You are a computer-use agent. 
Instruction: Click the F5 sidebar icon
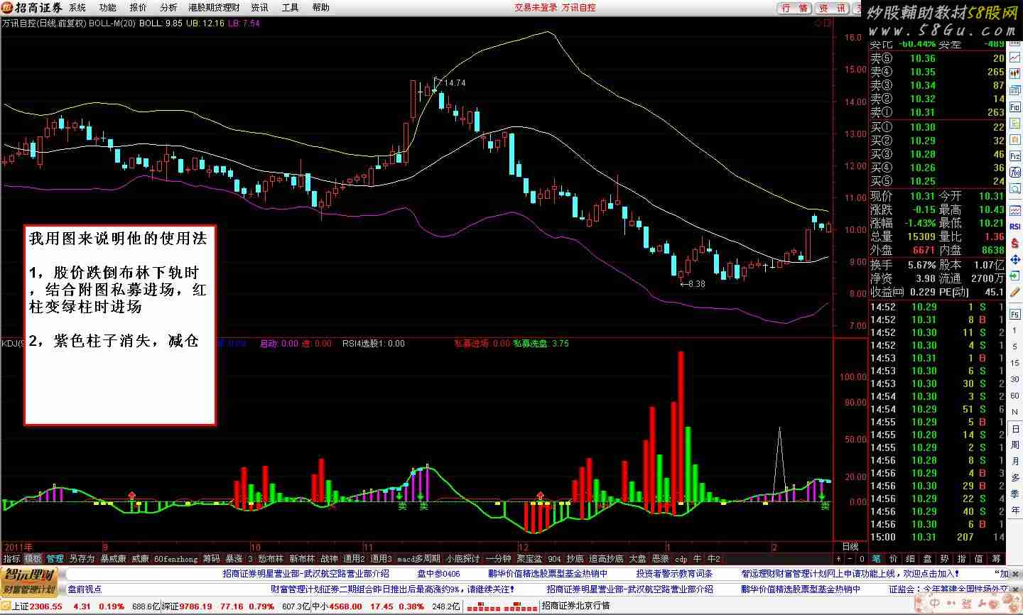[x=1015, y=314]
